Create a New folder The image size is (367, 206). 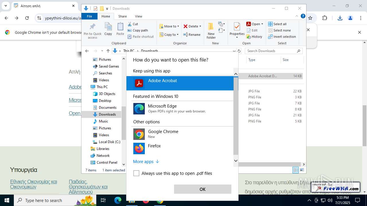point(211,31)
